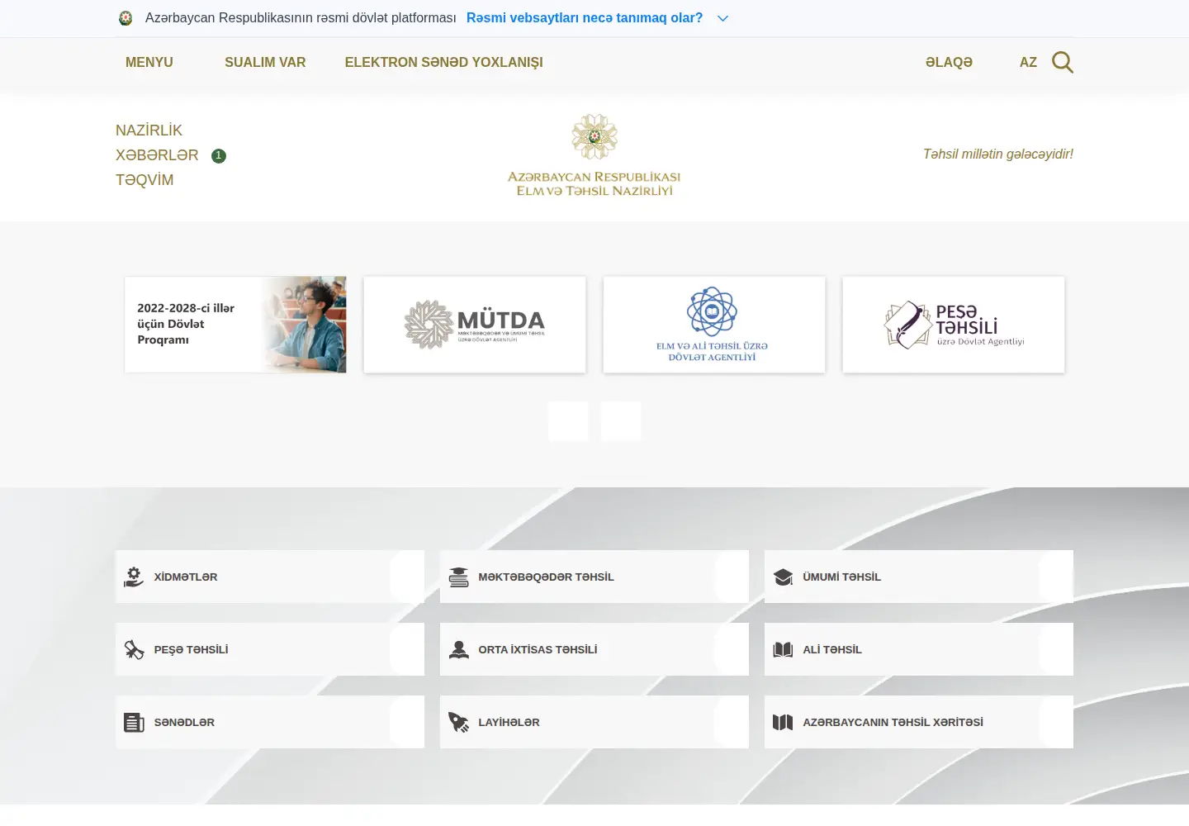
Task: Open Peşə Təhsili Agentliyi card
Action: click(954, 325)
